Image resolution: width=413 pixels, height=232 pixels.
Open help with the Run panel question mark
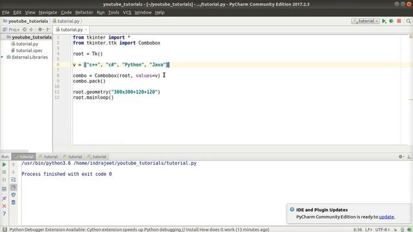pos(5,213)
